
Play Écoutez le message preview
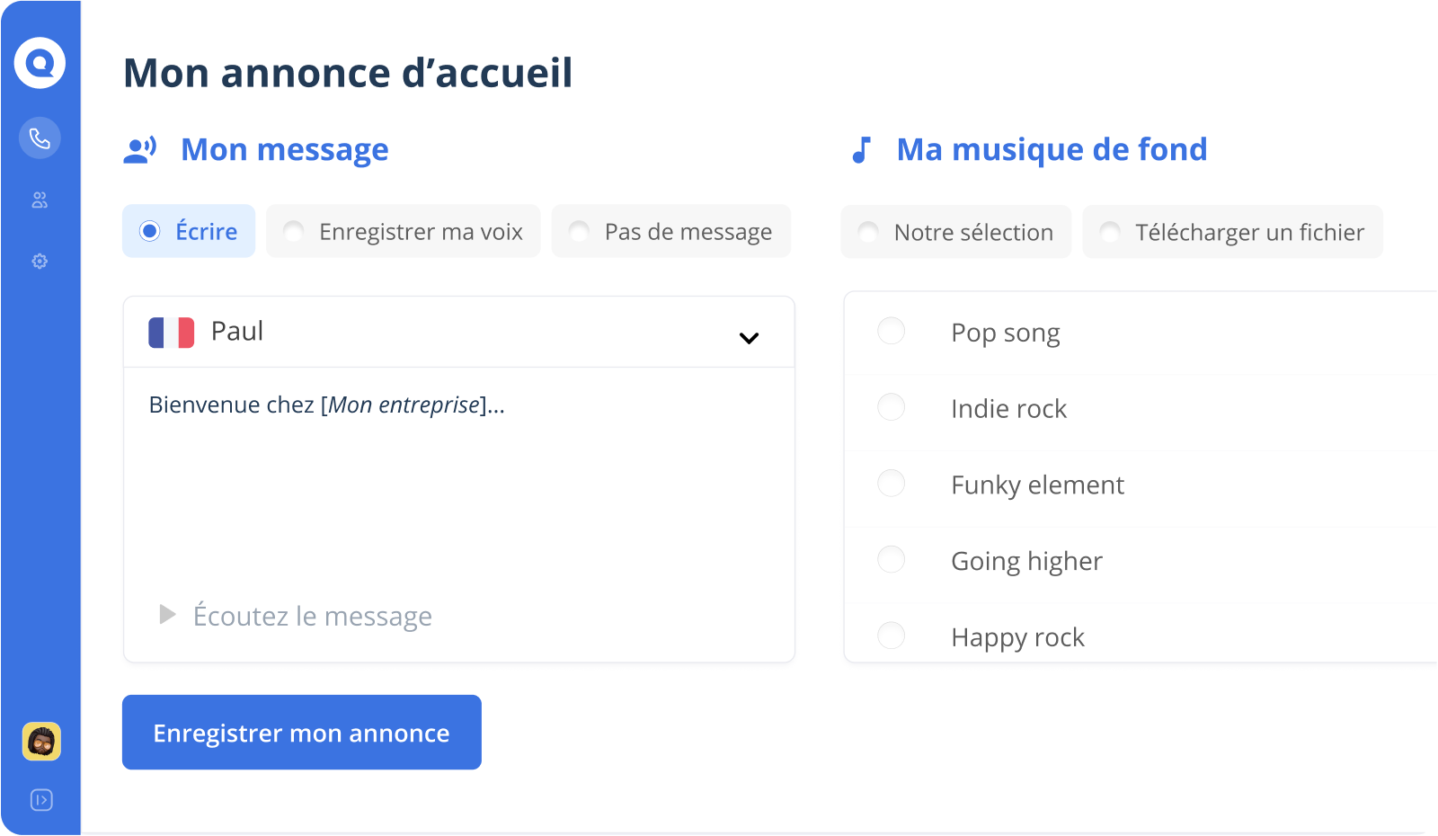[168, 615]
